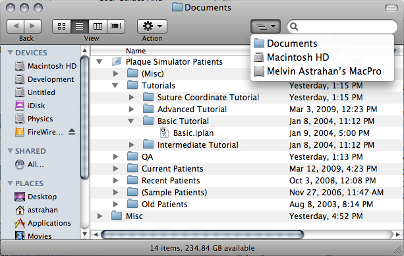Select the Recent Patients folder icon
This screenshot has height=256, width=404.
point(132,180)
